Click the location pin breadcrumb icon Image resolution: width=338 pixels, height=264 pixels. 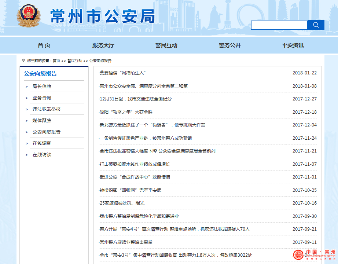tap(23, 60)
